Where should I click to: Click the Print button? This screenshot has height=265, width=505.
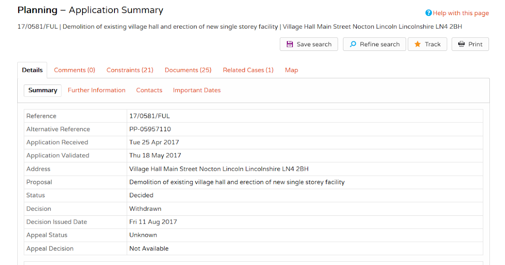pyautogui.click(x=470, y=44)
